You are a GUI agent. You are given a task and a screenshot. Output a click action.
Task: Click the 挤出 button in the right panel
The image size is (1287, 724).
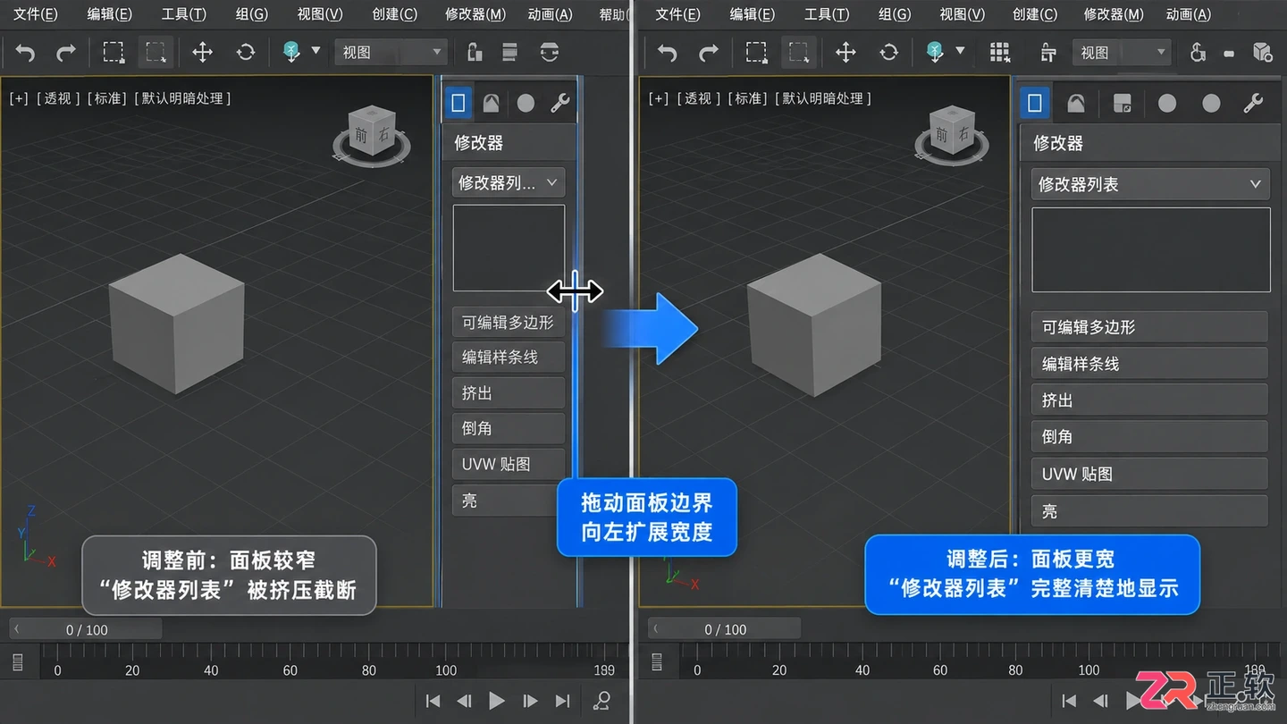click(1149, 400)
